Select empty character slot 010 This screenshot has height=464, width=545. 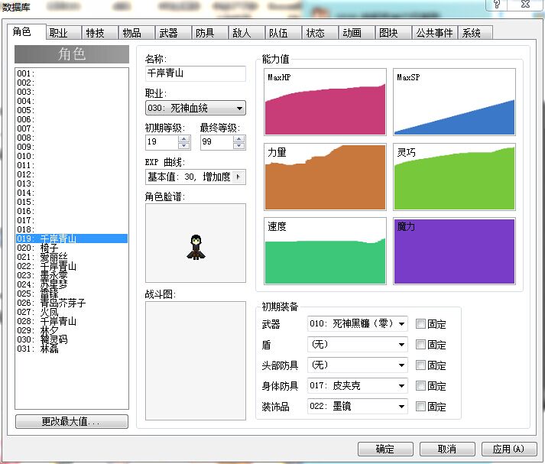(72, 156)
